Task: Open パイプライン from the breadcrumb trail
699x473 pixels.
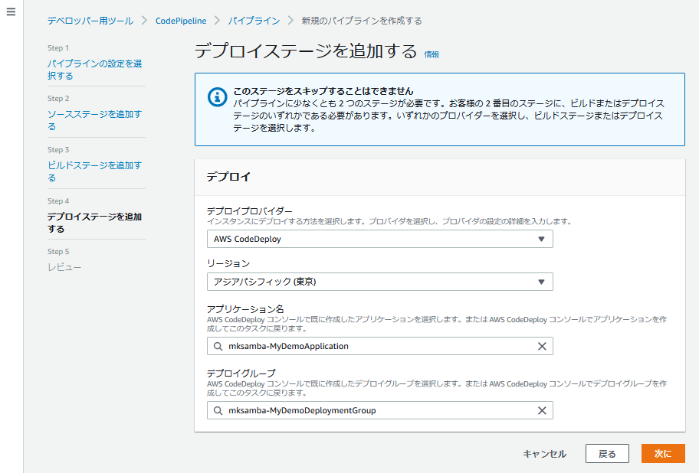Action: click(254, 21)
